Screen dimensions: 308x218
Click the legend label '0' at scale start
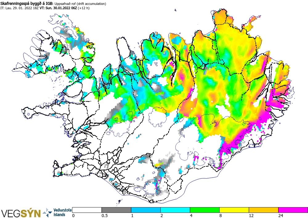click(74, 216)
